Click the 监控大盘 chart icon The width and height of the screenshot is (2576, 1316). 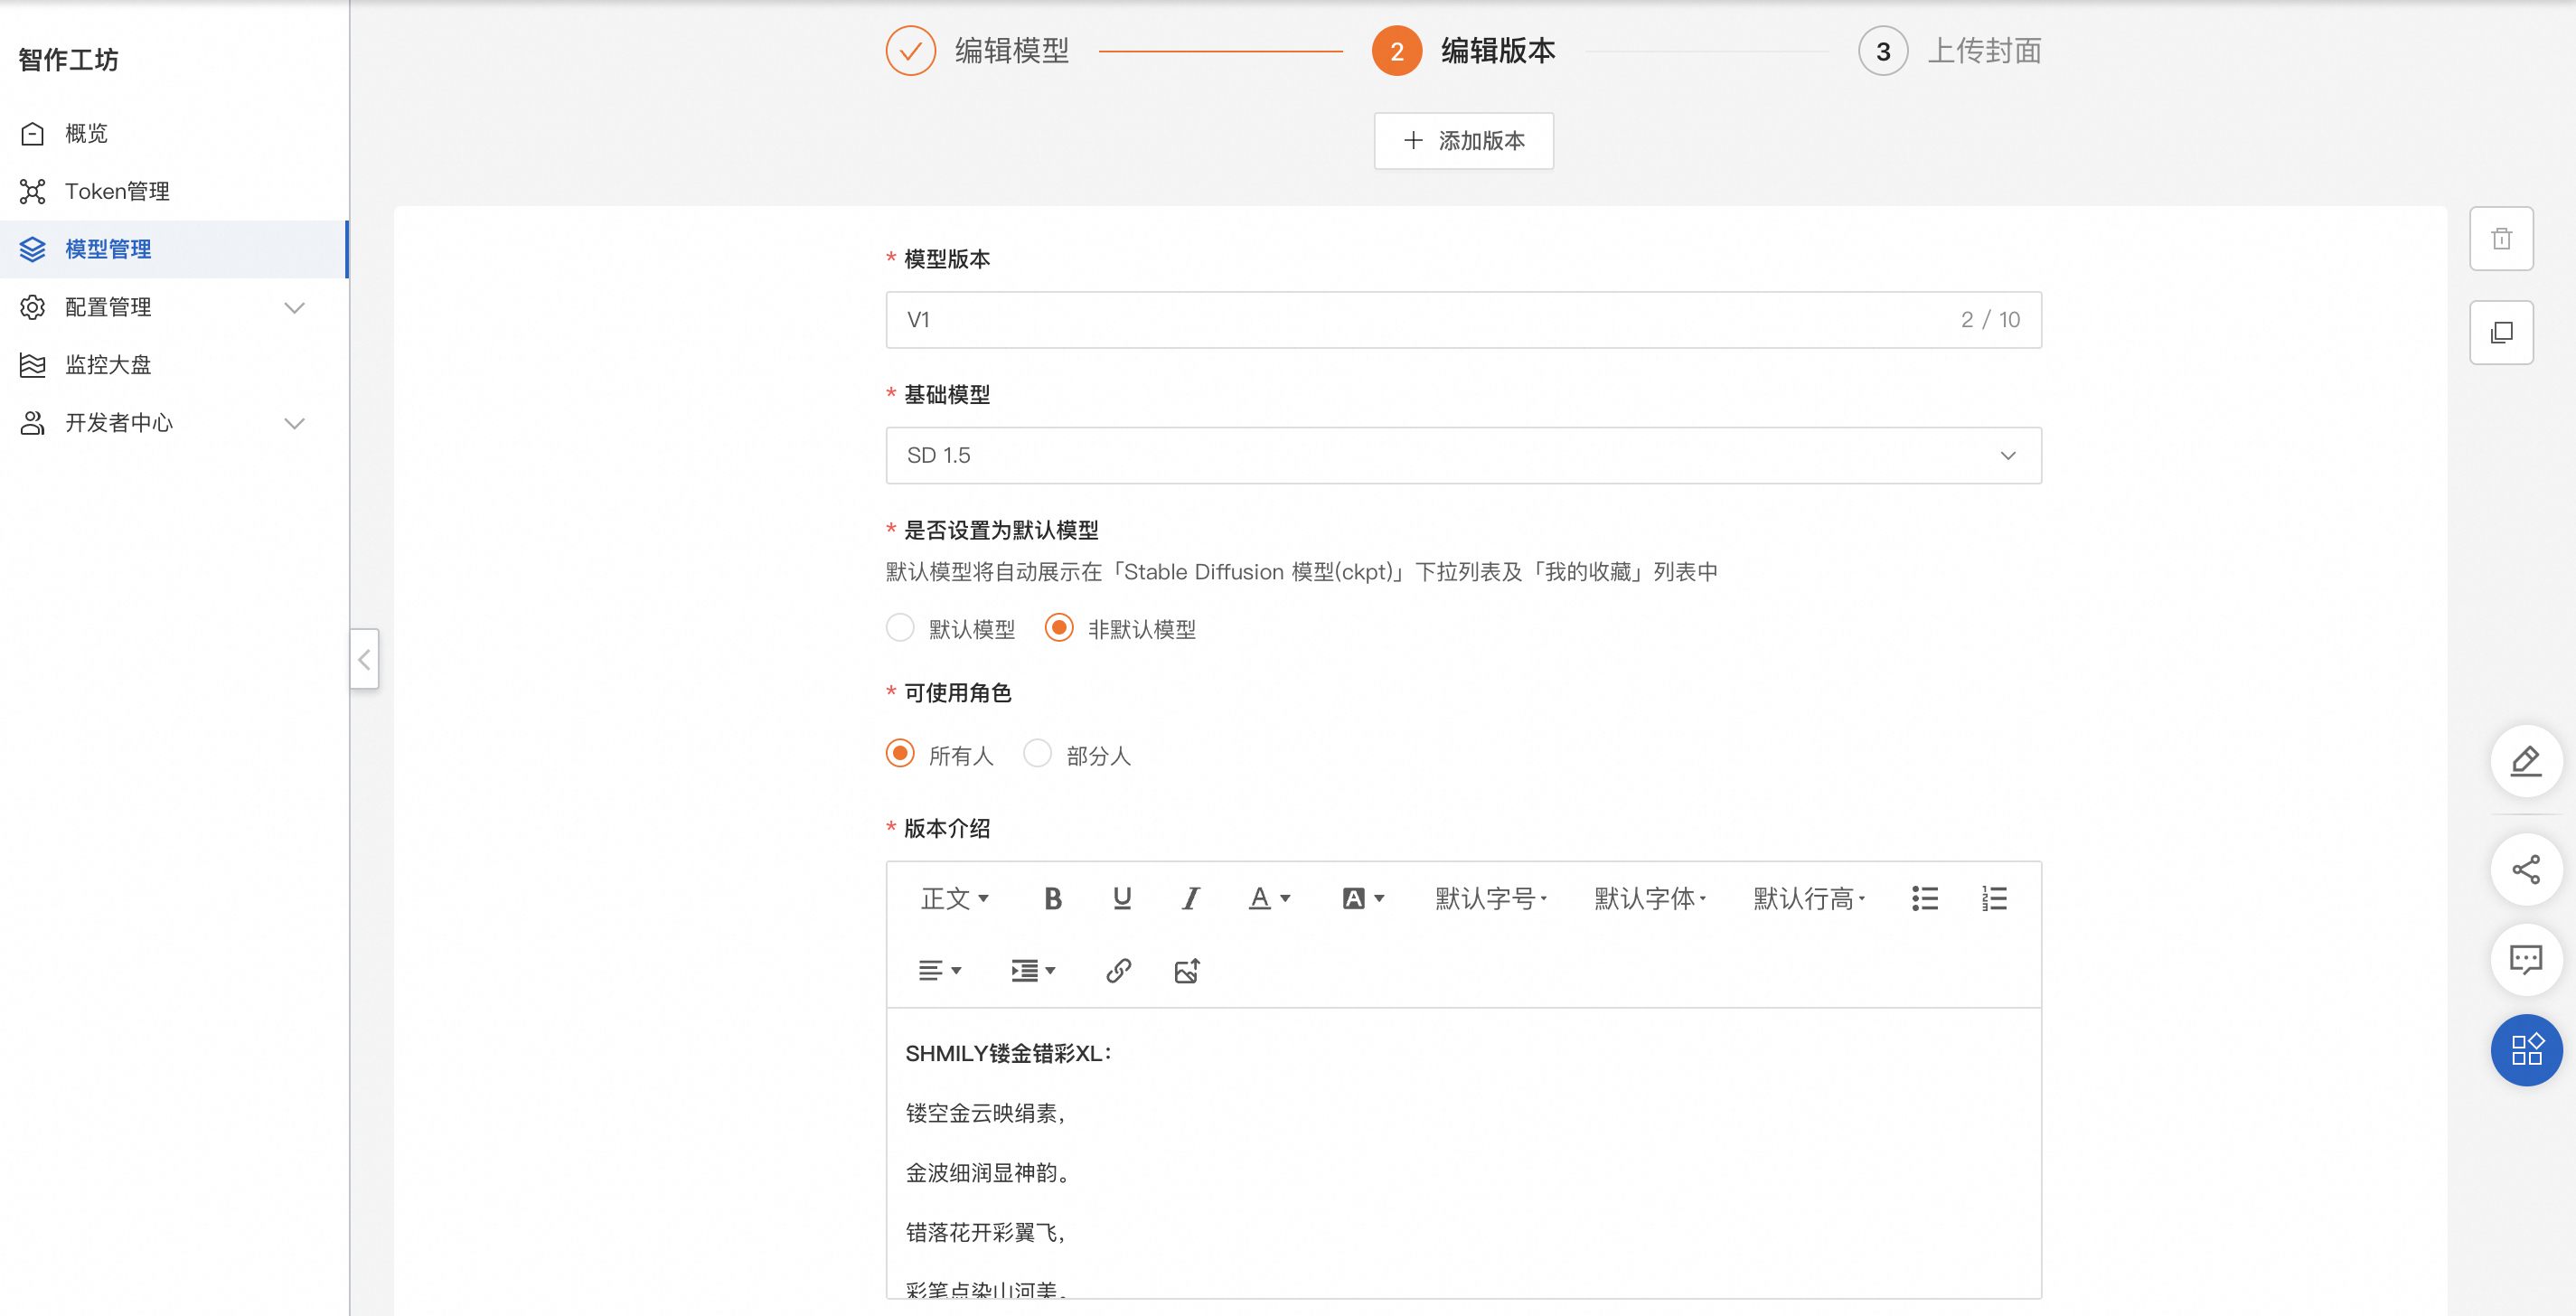33,365
